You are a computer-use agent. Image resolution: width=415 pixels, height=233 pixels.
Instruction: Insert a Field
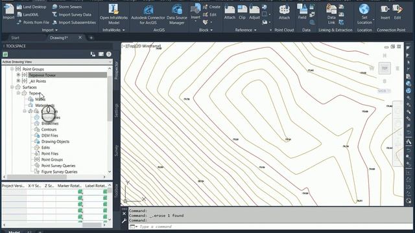coord(302,12)
